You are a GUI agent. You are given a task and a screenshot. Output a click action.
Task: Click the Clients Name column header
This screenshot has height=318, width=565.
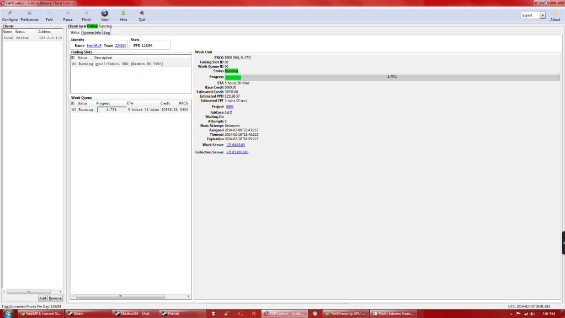[8, 31]
